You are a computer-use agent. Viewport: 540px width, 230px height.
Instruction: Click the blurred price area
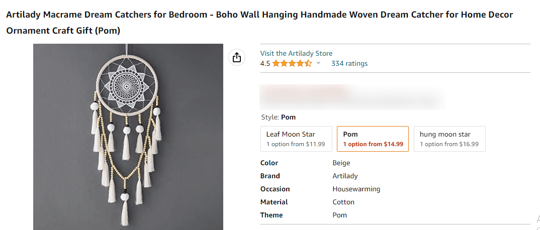pyautogui.click(x=352, y=97)
